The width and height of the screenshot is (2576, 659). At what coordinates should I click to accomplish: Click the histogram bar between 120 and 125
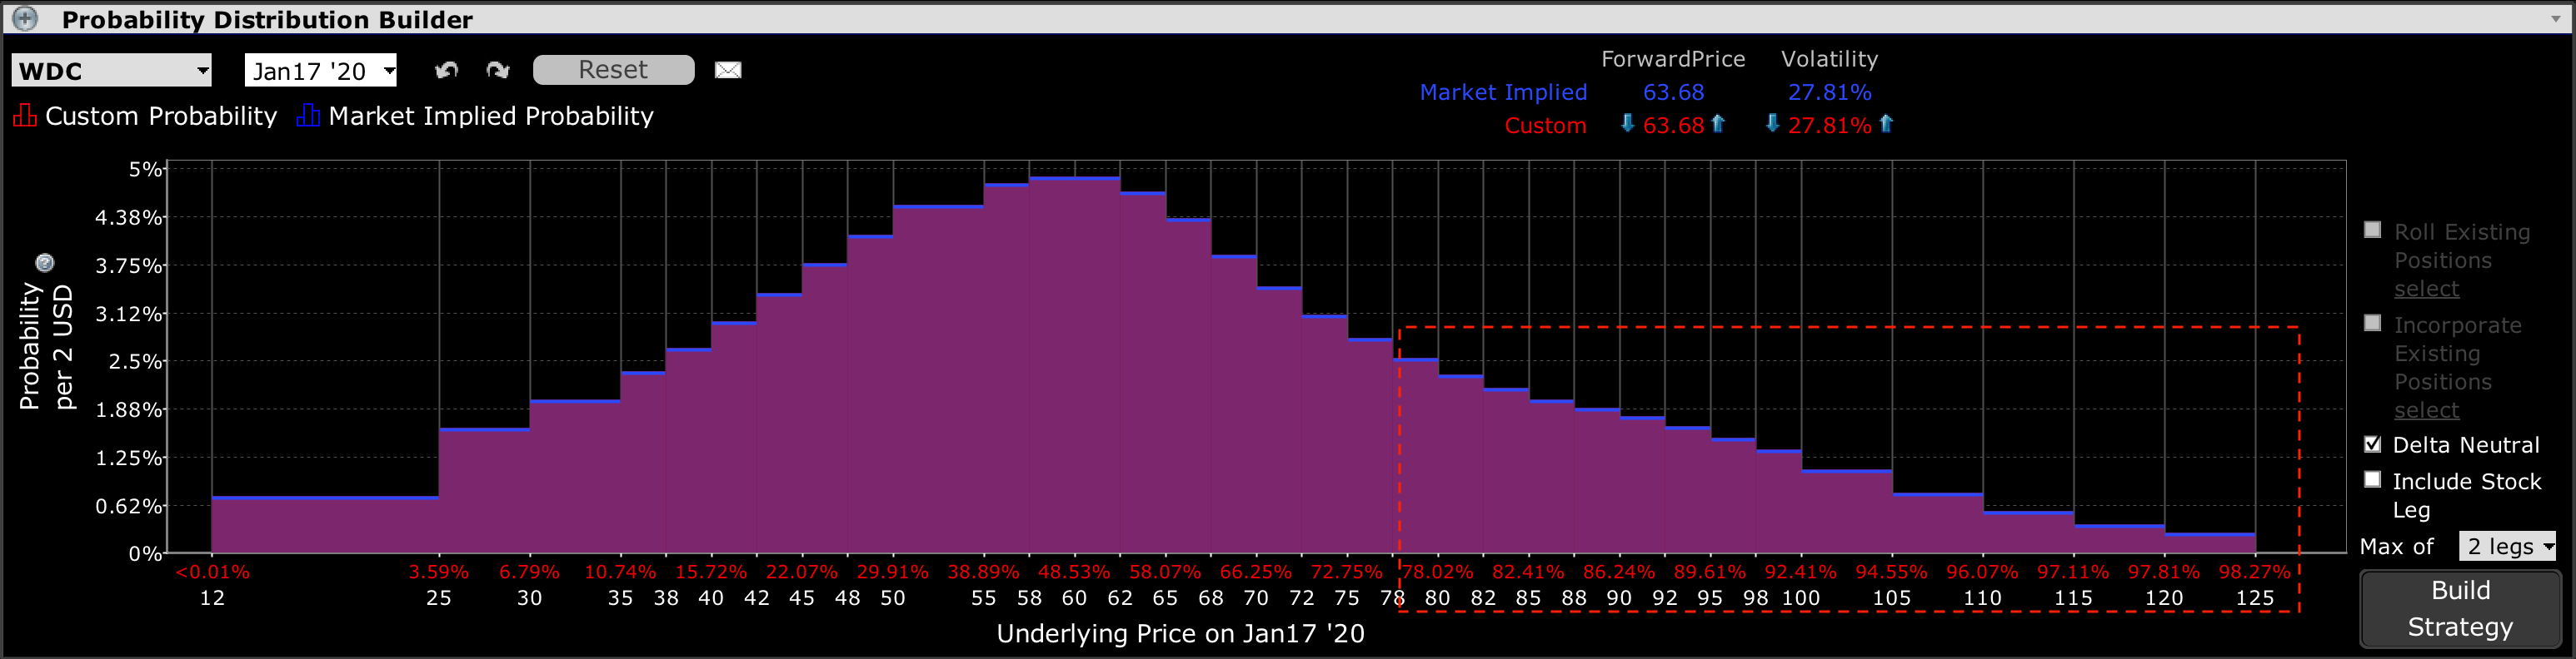(2209, 543)
